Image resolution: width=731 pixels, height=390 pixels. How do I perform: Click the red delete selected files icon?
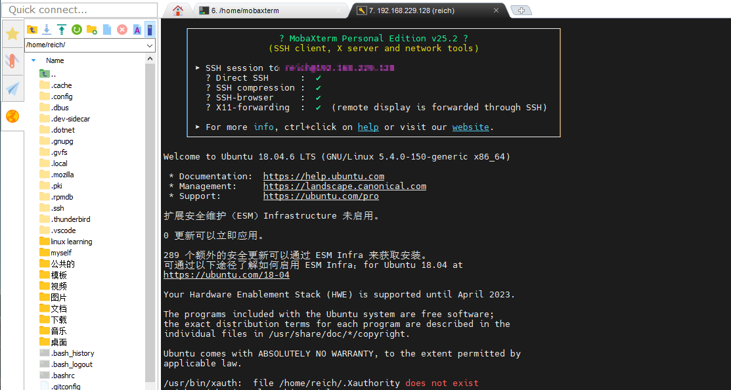coord(122,30)
